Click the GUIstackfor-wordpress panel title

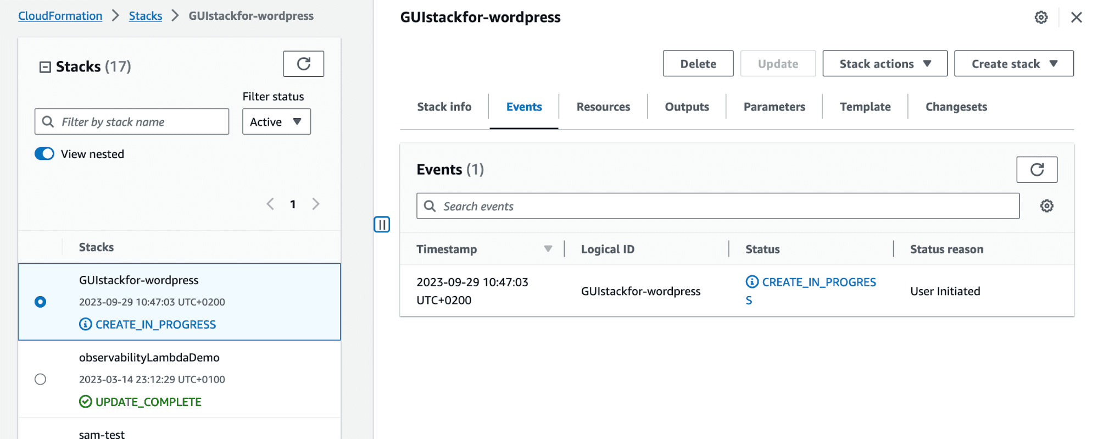[x=480, y=17]
